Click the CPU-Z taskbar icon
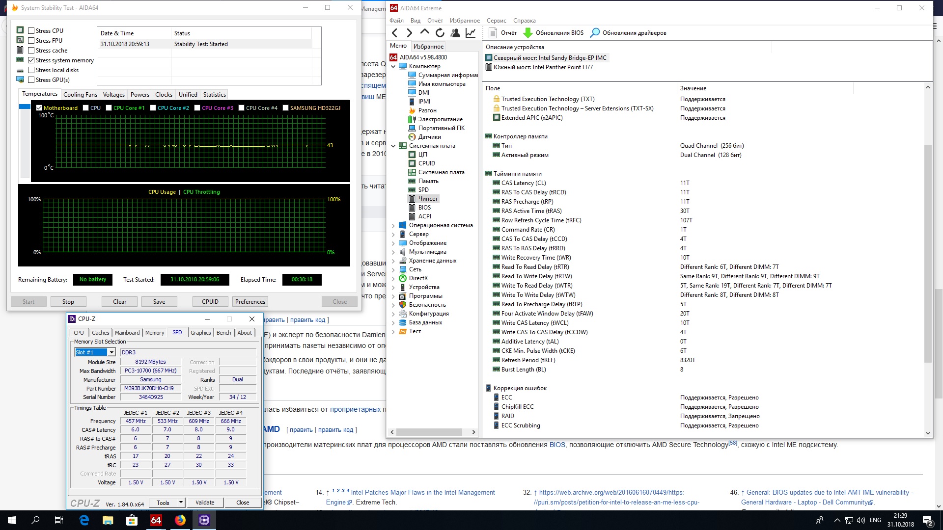The width and height of the screenshot is (943, 530). [204, 520]
